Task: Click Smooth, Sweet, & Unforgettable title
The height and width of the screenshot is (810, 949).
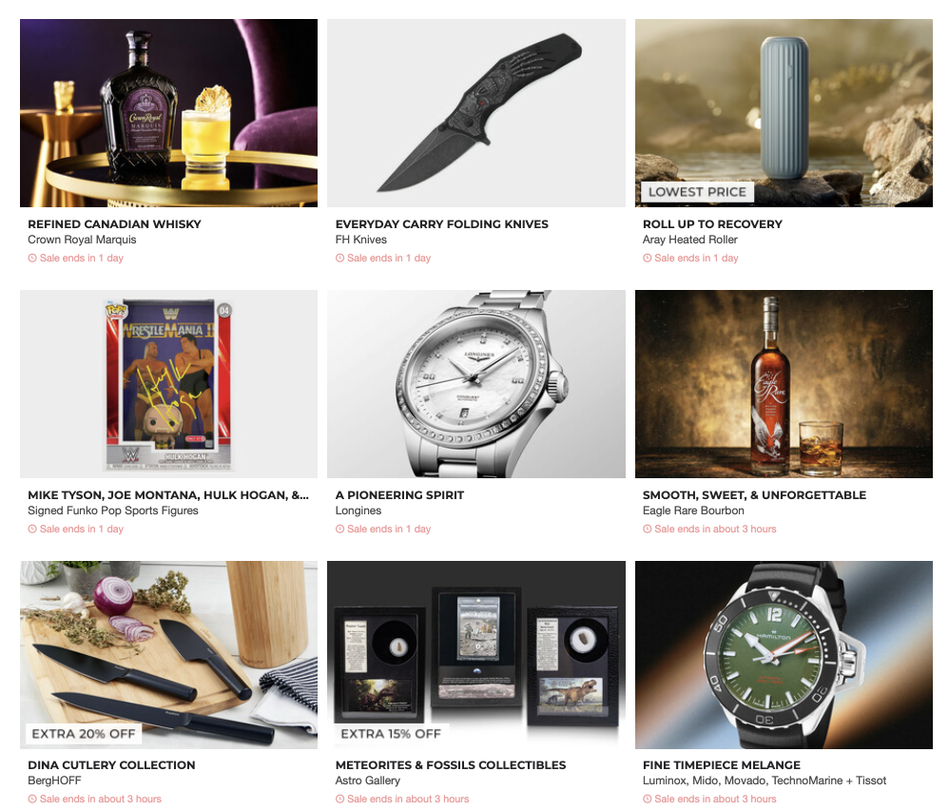Action: pos(754,494)
